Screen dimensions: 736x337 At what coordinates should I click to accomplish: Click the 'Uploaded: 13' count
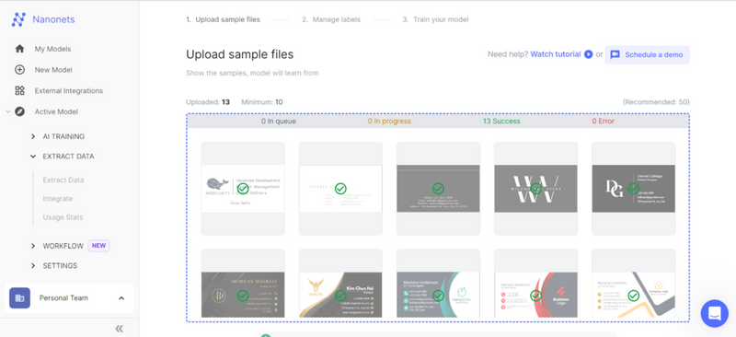coord(208,102)
